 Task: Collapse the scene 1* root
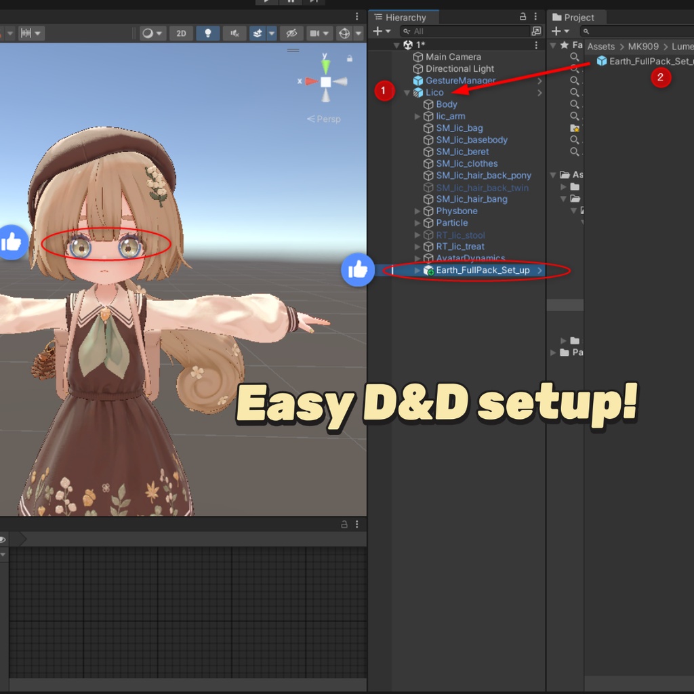(x=396, y=45)
